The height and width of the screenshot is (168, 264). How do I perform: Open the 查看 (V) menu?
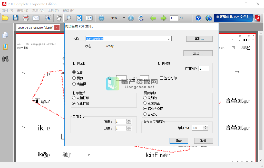(x=38, y=11)
